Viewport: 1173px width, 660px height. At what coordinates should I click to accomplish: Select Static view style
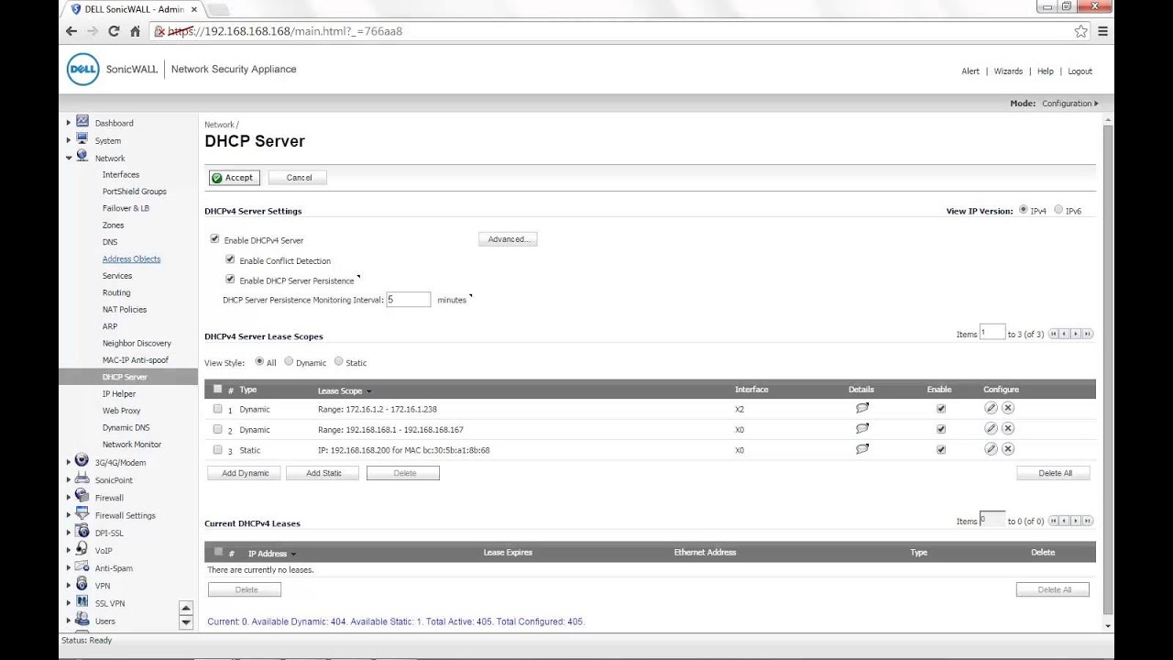[338, 361]
